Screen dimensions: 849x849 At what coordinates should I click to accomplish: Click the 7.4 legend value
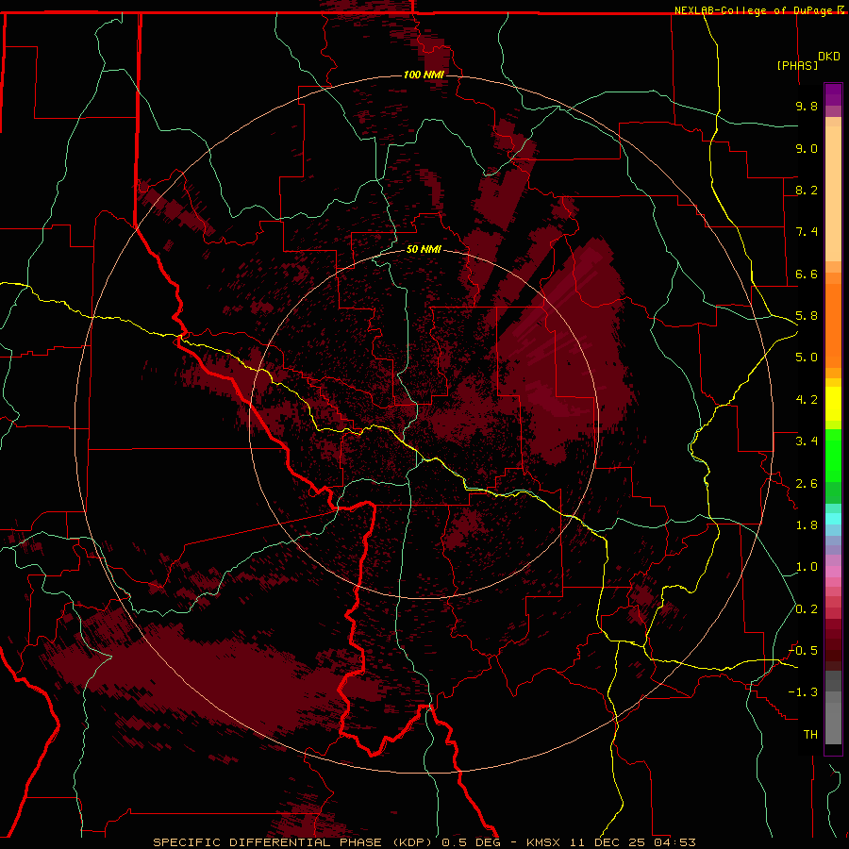[x=807, y=232]
